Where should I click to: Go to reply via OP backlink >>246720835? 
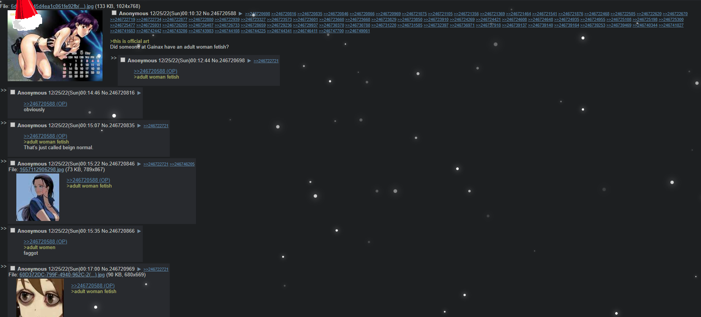(310, 14)
